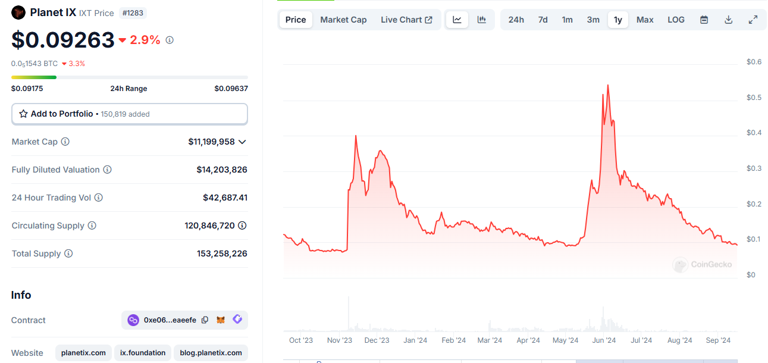Click the 0xe06...eaeefe contract address

tap(170, 320)
